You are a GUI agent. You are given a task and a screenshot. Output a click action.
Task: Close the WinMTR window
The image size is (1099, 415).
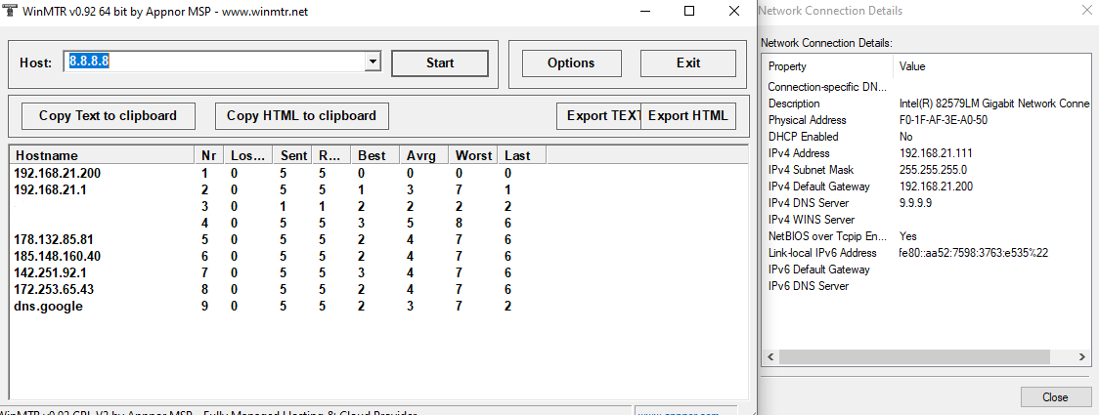pos(733,11)
